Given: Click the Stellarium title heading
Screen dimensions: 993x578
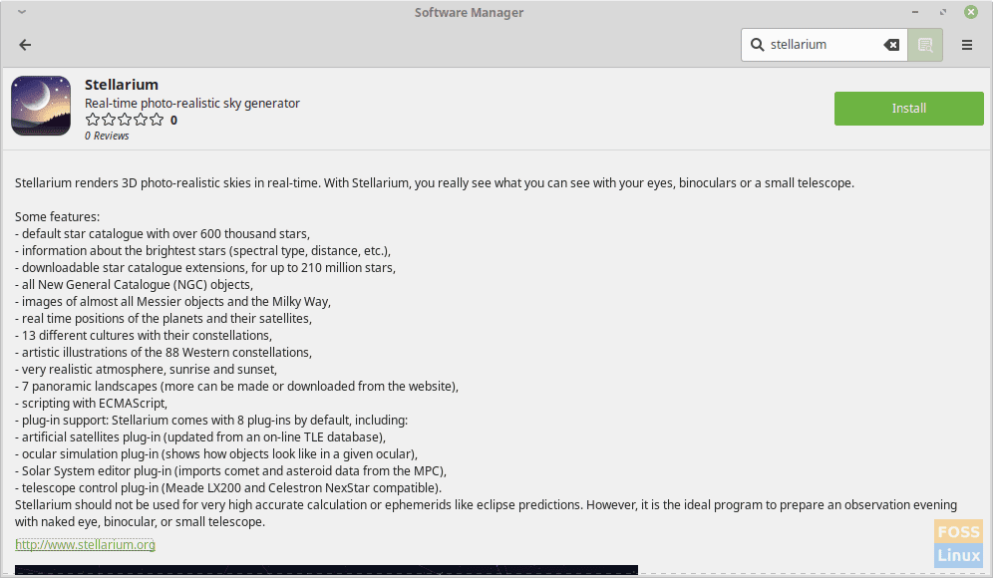Looking at the screenshot, I should (122, 84).
